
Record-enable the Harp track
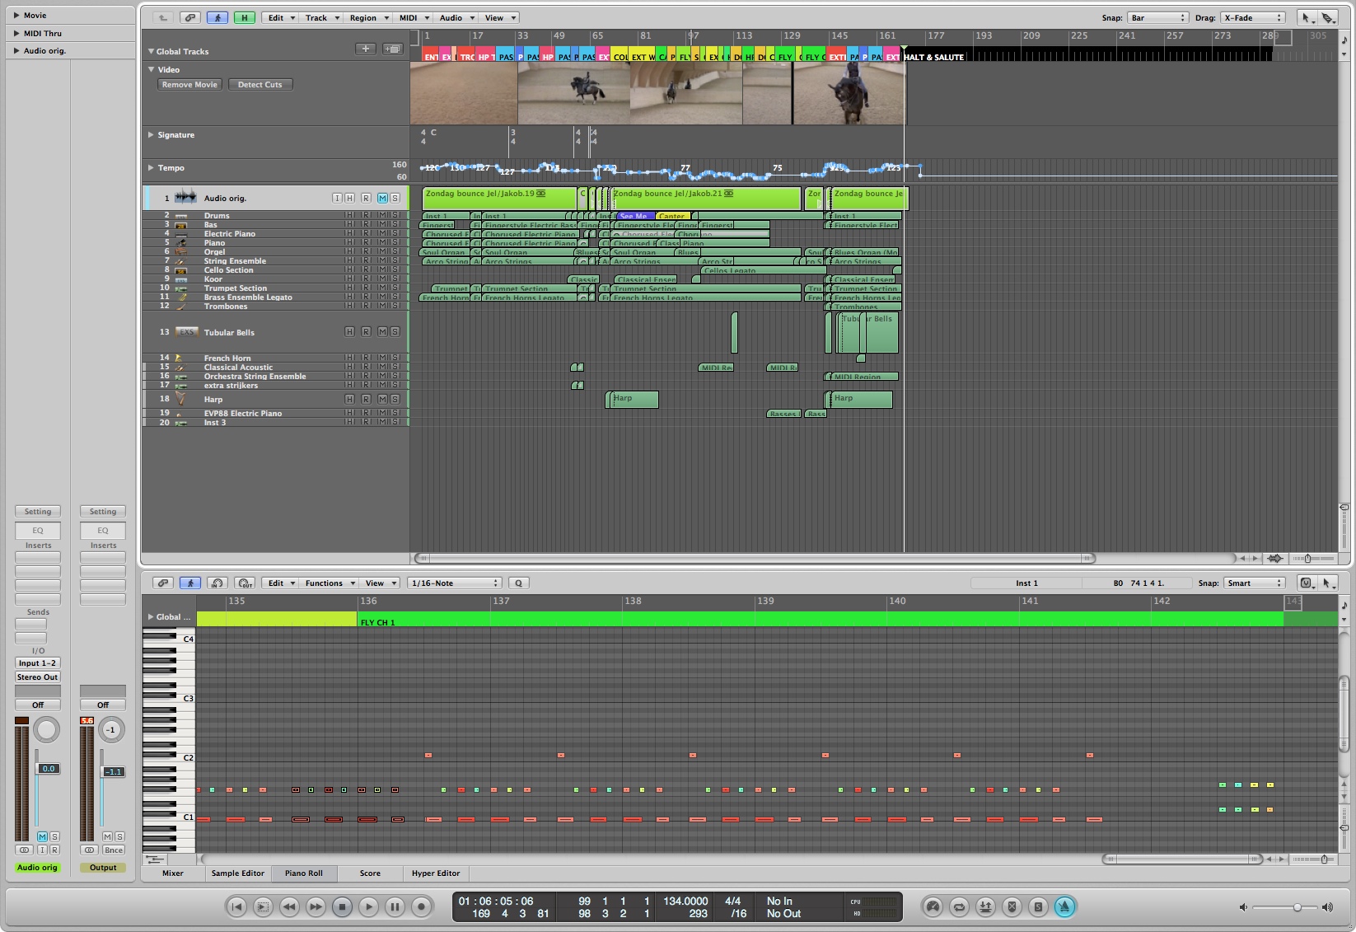pyautogui.click(x=366, y=400)
